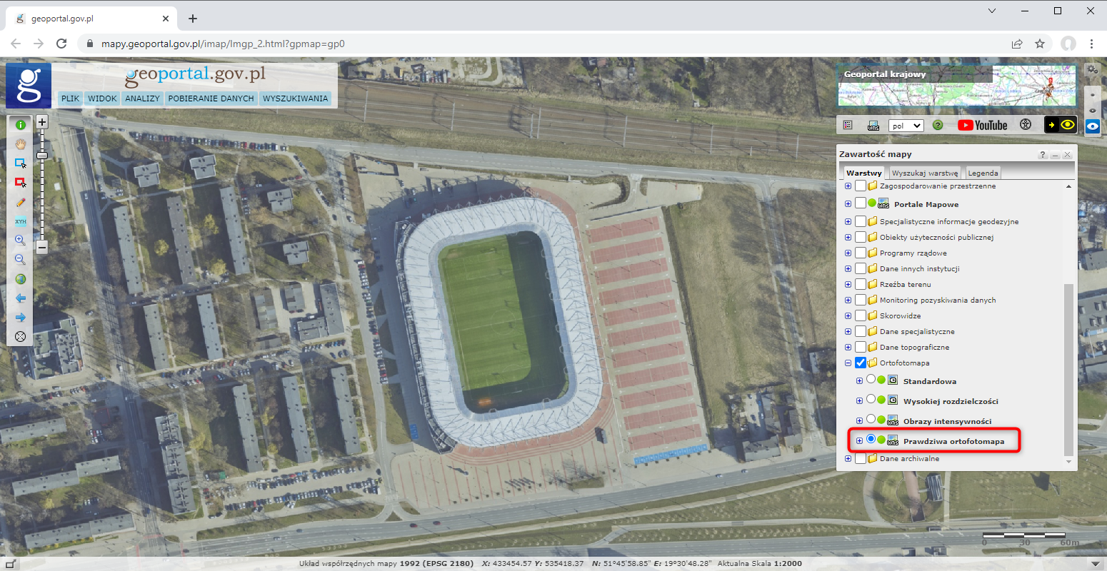Viewport: 1107px width, 571px height.
Task: Open the XYH coordinates tool
Action: [20, 221]
